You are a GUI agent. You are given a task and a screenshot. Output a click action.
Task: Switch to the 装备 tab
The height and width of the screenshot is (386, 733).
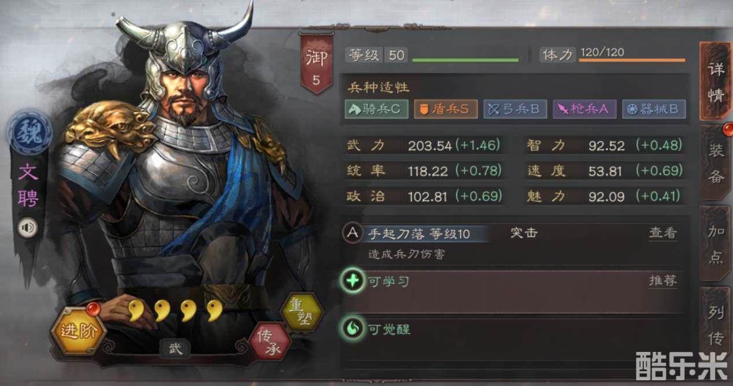(716, 163)
